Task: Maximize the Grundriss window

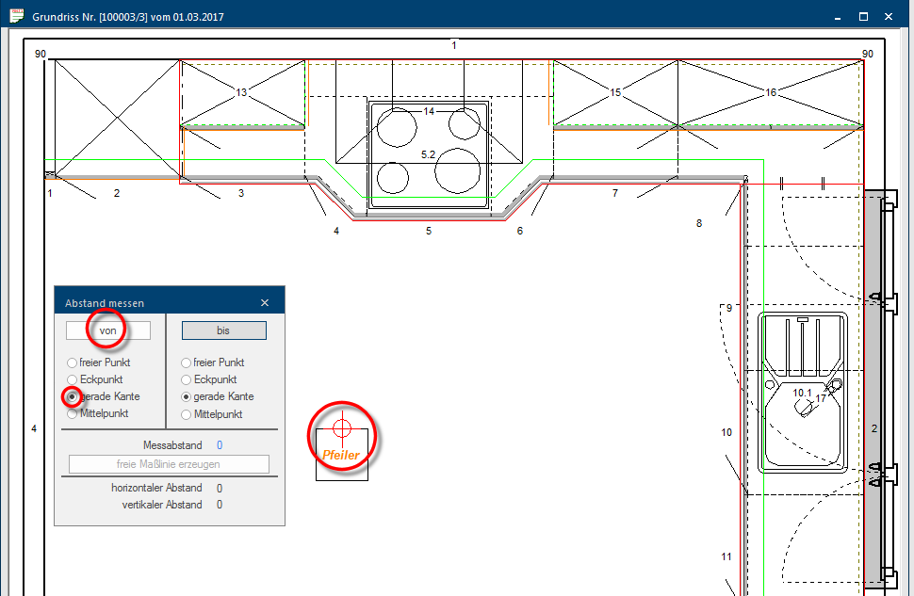Action: tap(863, 17)
